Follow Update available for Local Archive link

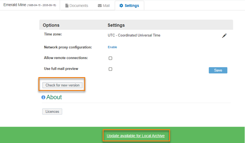click(136, 136)
